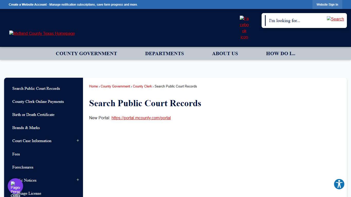Open the Departments menu
The image size is (351, 197).
(164, 53)
